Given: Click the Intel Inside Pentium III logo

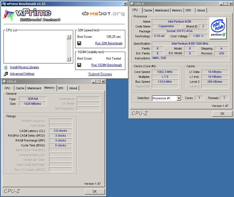Looking at the screenshot, I should [218, 28].
